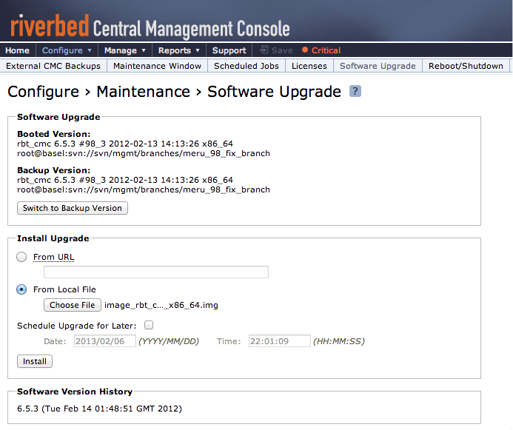Click the Backup Version heading
Viewport: 513px width, 430px height.
click(53, 170)
